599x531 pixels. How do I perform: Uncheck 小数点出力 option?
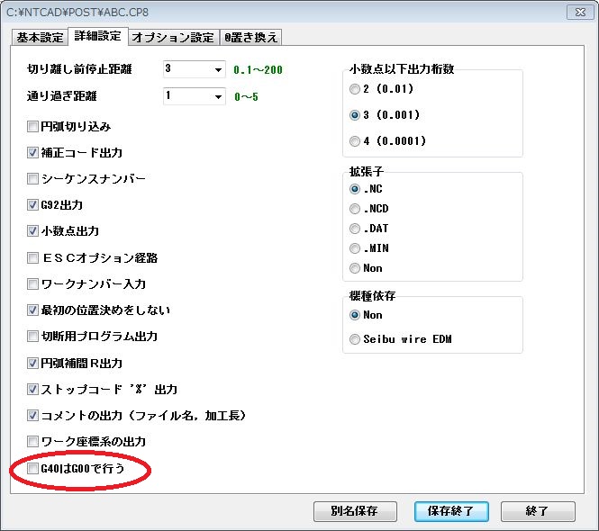click(x=32, y=231)
